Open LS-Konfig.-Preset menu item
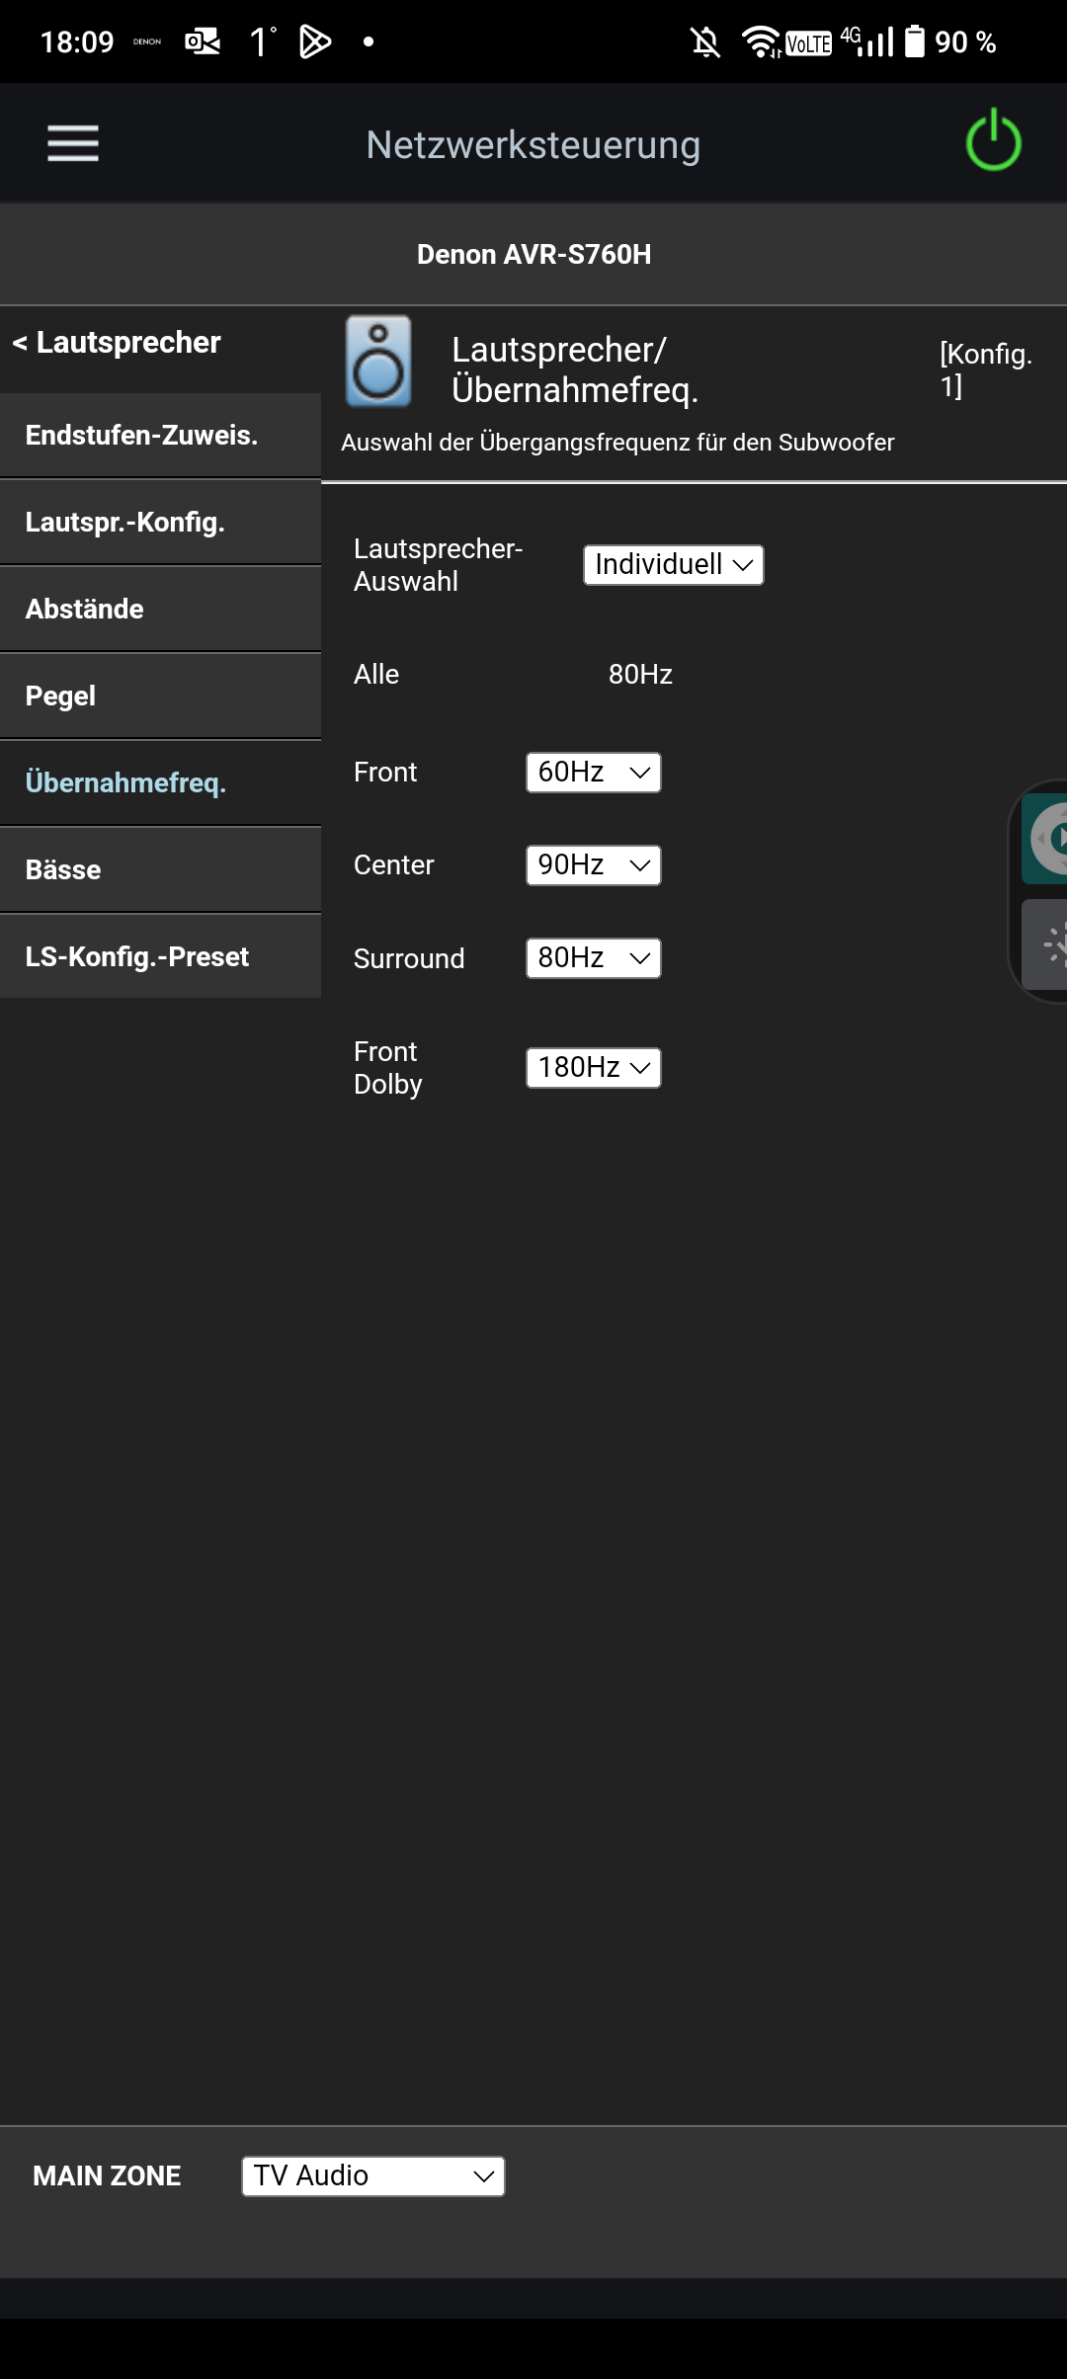The height and width of the screenshot is (2379, 1067). pyautogui.click(x=160, y=957)
